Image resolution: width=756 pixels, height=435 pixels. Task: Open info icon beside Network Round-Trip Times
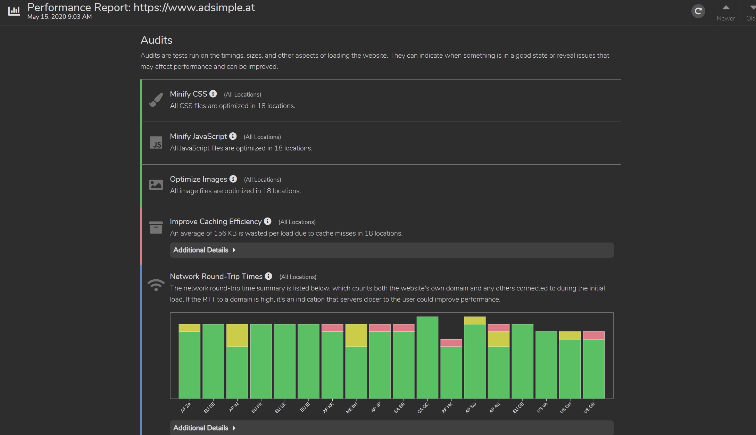(x=268, y=276)
